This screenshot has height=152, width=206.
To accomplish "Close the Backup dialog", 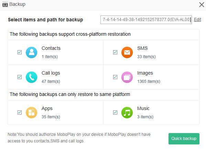I will tap(202, 5).
